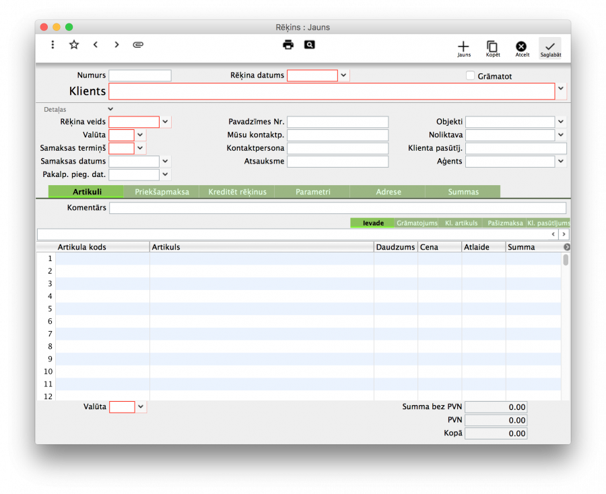
Task: Select the Grāmatojums sub-tab
Action: [x=417, y=223]
